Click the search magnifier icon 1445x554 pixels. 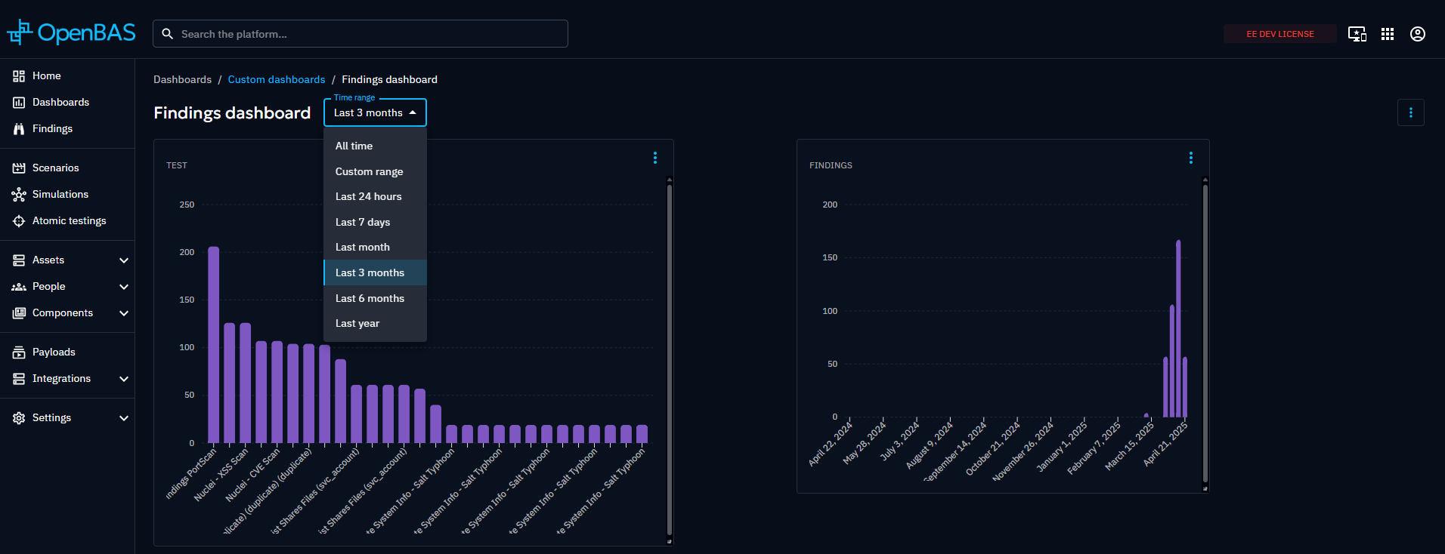click(168, 34)
